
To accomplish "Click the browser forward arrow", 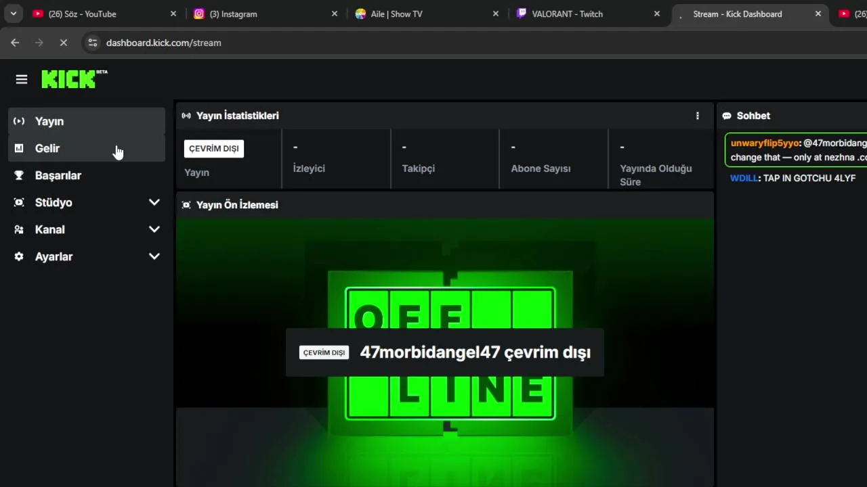I will (x=39, y=43).
